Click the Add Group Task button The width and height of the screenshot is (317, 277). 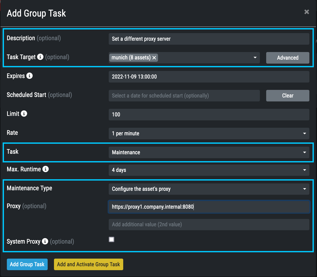tap(27, 264)
